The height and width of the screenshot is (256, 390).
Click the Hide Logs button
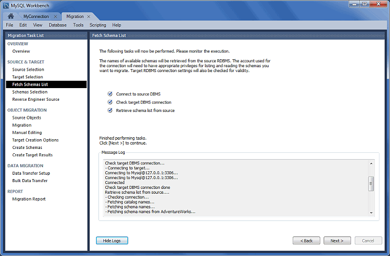click(x=112, y=240)
